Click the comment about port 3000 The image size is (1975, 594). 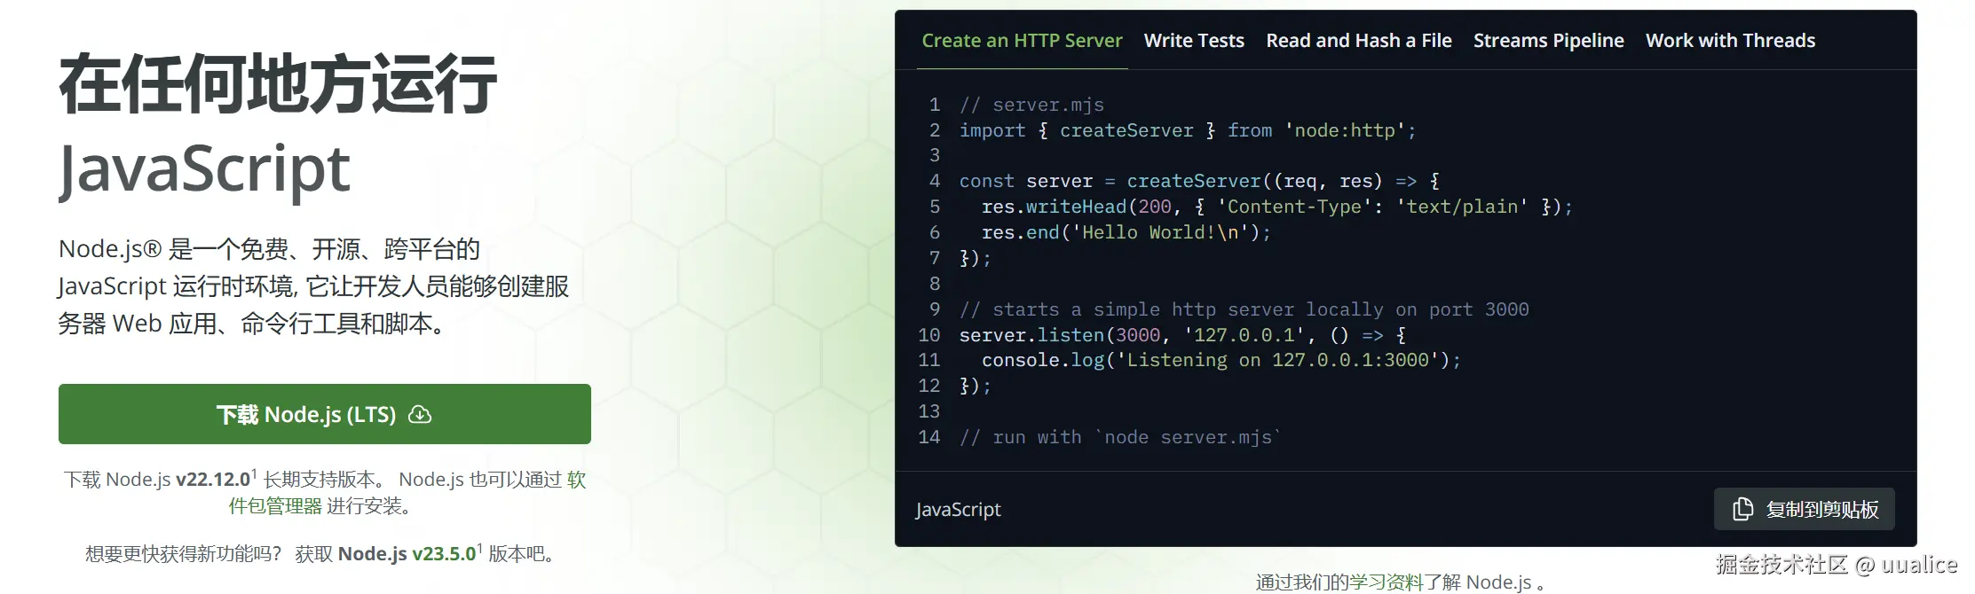point(1244,309)
